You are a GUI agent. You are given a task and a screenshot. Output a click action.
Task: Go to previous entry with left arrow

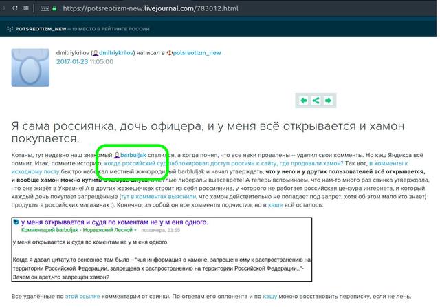tap(303, 100)
